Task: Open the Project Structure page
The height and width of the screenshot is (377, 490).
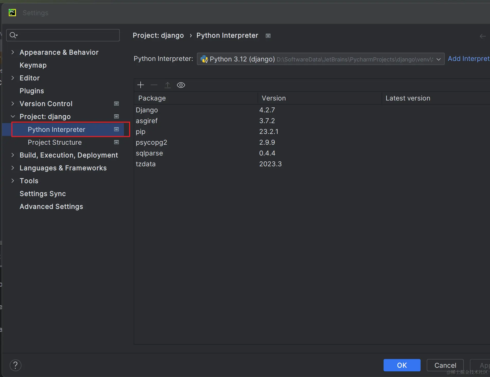Action: (55, 142)
